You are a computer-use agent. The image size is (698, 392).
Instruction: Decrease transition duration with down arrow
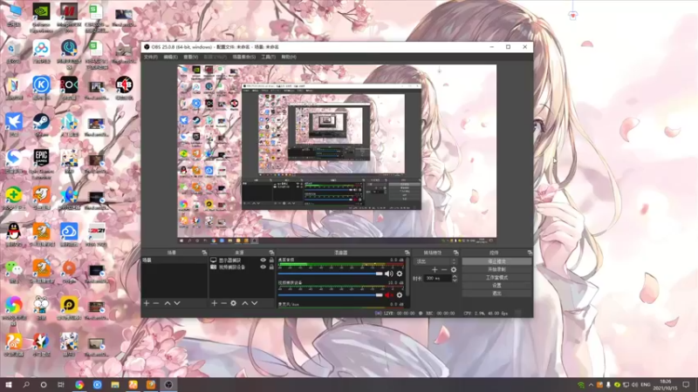(455, 280)
